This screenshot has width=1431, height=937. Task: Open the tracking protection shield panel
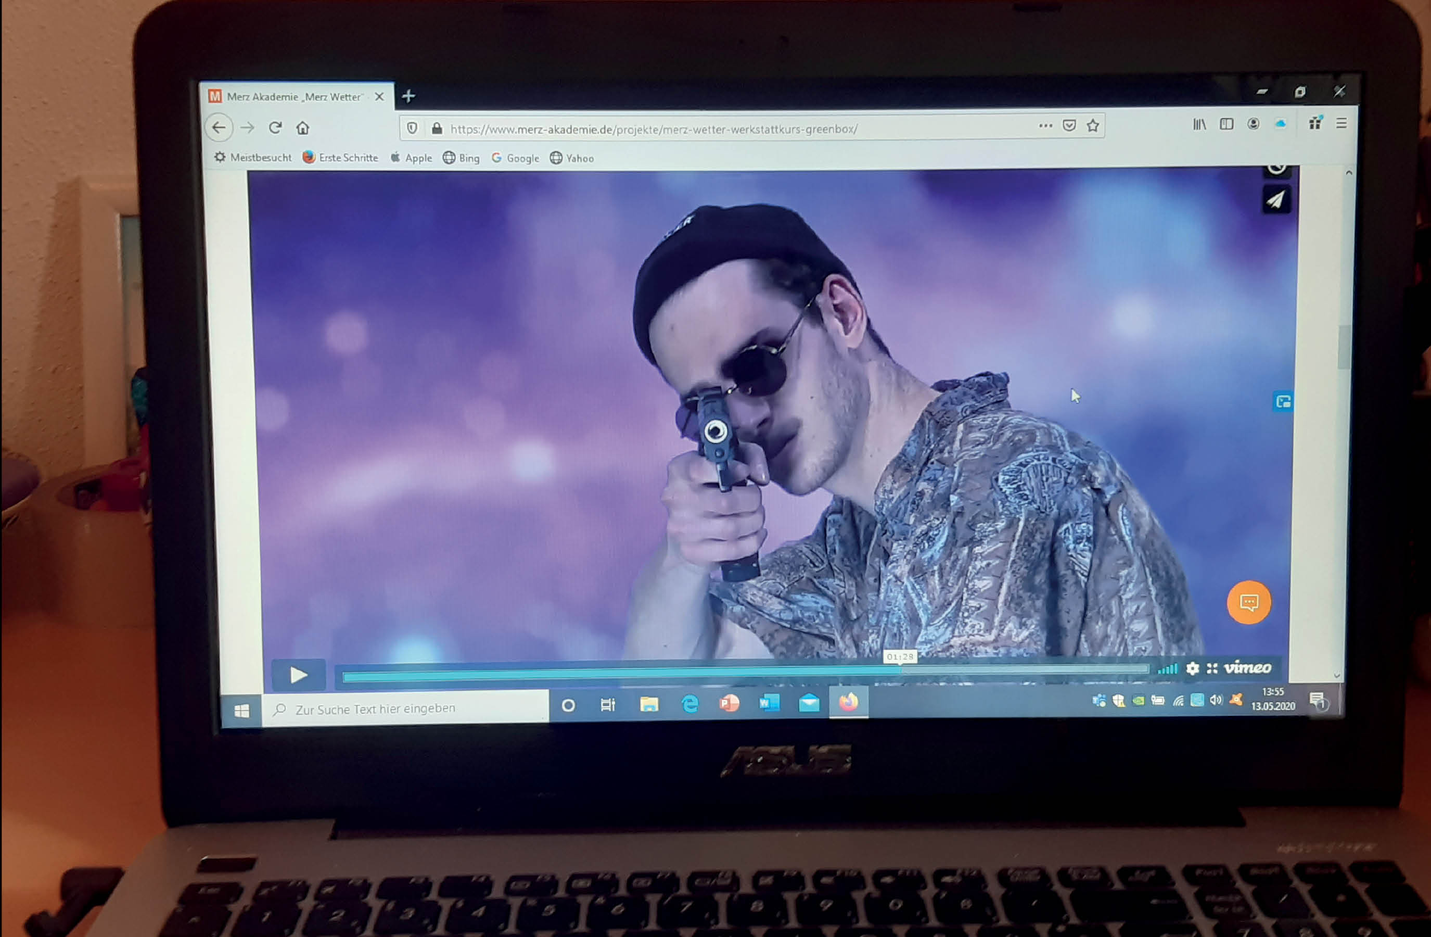click(x=412, y=128)
